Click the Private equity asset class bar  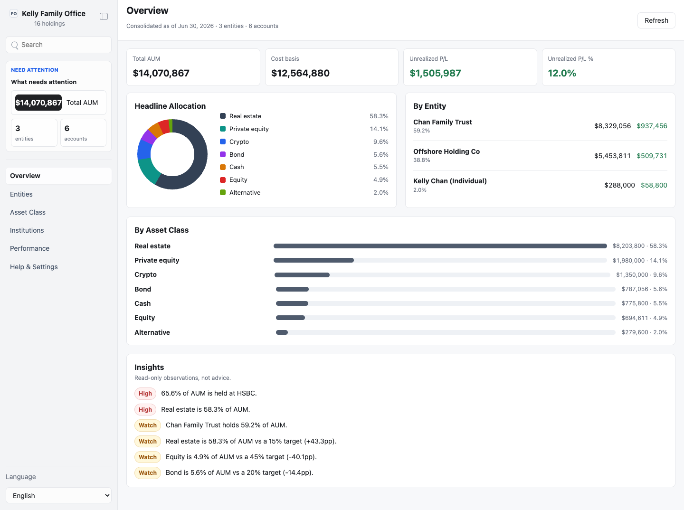tap(440, 260)
